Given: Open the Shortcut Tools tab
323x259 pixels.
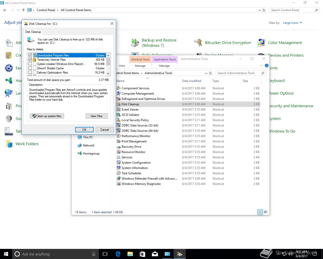Looking at the screenshot, I should 140,59.
